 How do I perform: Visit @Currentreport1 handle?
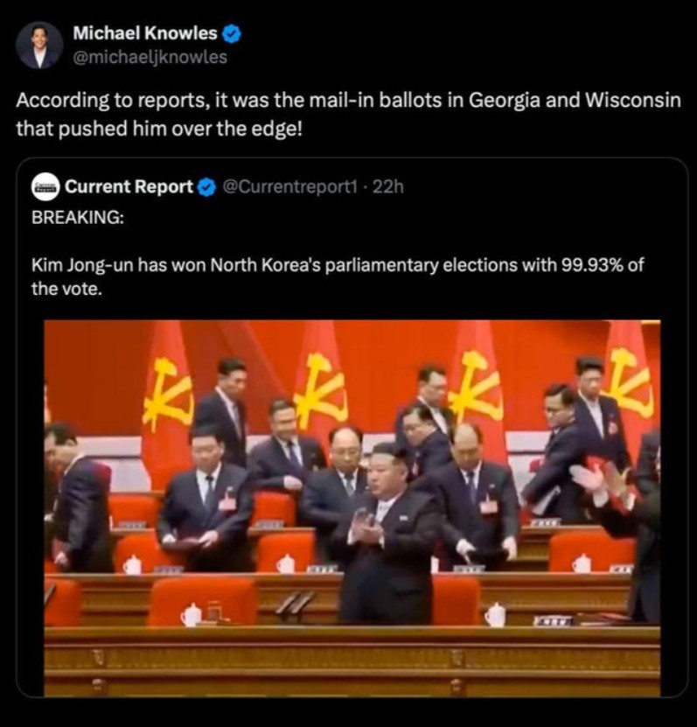point(290,187)
